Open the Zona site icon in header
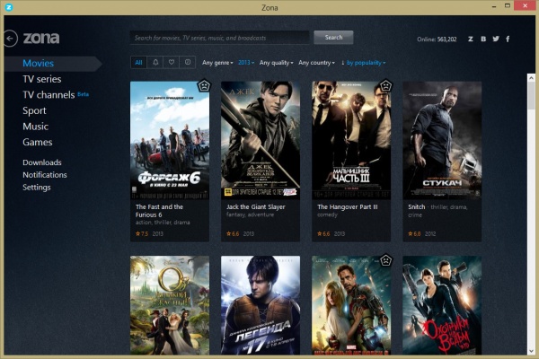The image size is (539, 359). [x=470, y=39]
